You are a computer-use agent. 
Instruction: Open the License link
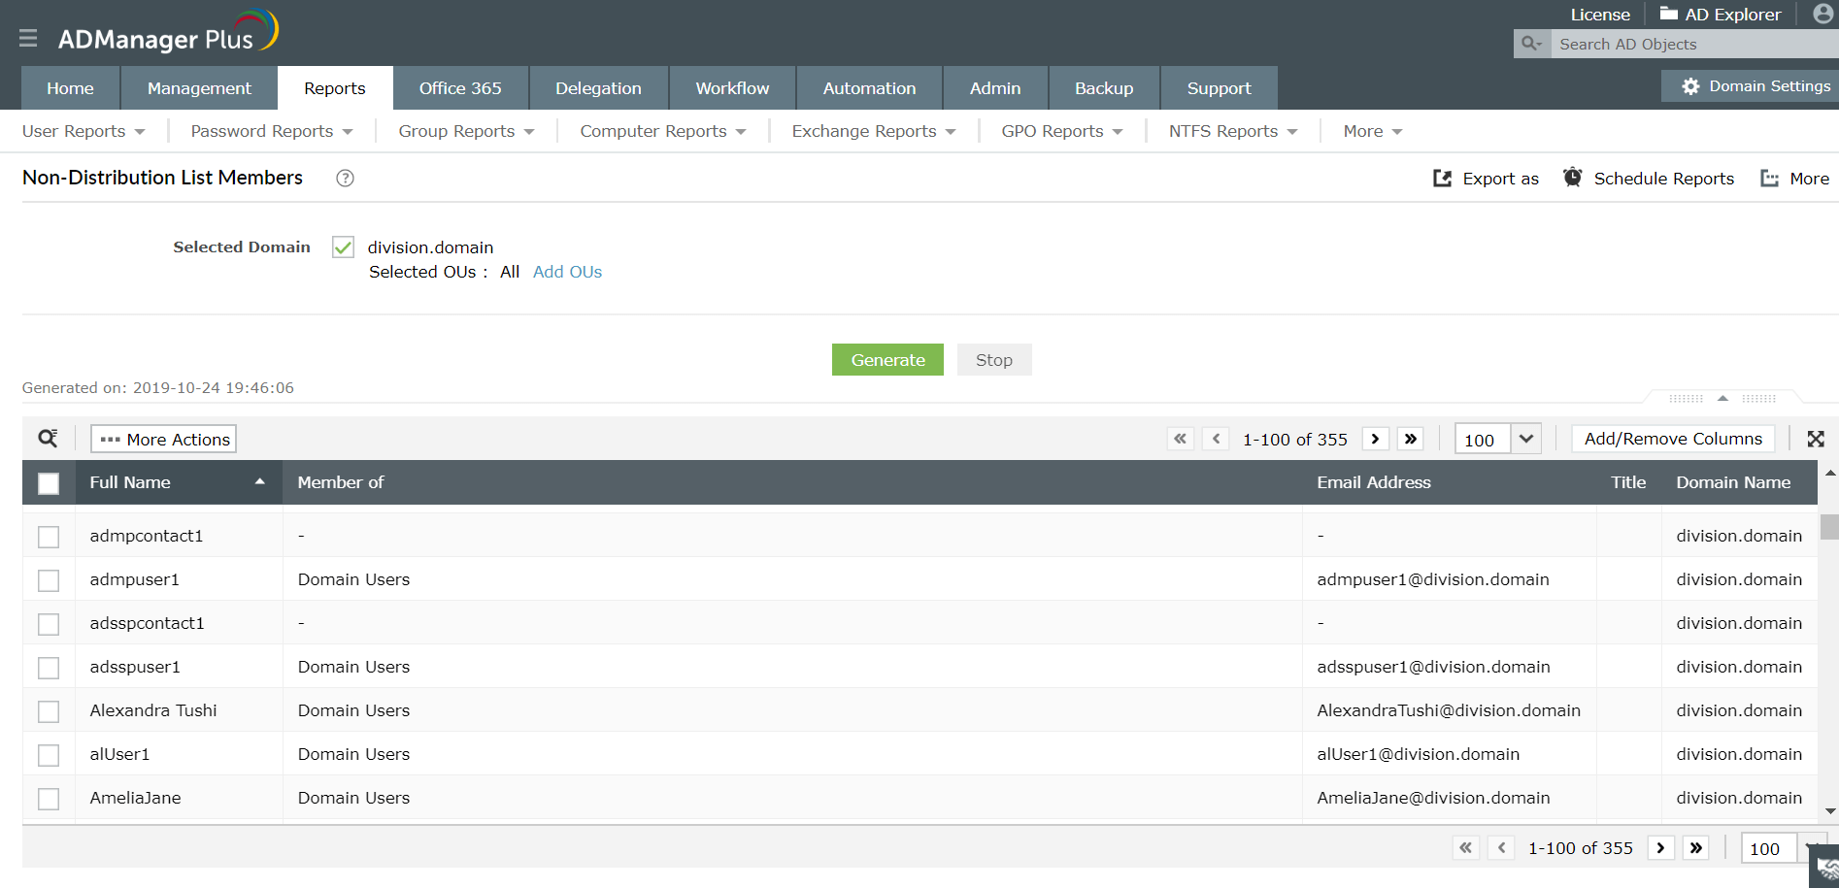click(1600, 15)
